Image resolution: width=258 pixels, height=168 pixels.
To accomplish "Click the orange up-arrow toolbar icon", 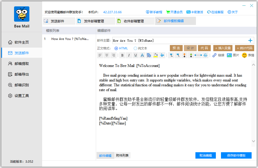I will (184, 55).
